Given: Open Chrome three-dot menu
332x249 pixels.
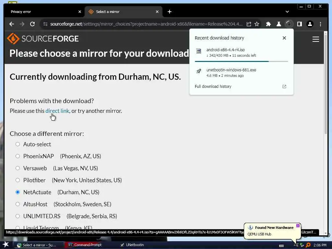Looking at the screenshot, I should (320, 24).
